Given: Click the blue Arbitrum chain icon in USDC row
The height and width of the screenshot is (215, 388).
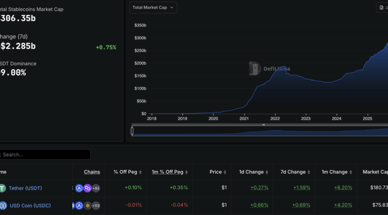Looking at the screenshot, I should (79, 205).
